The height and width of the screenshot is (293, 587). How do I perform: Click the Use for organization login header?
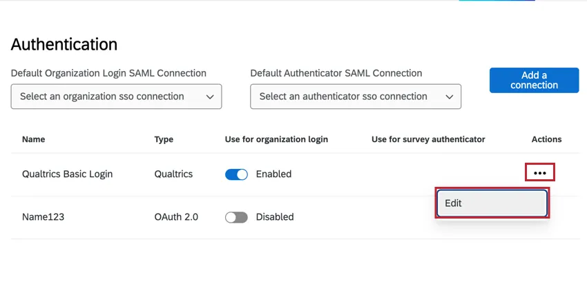[x=276, y=139]
